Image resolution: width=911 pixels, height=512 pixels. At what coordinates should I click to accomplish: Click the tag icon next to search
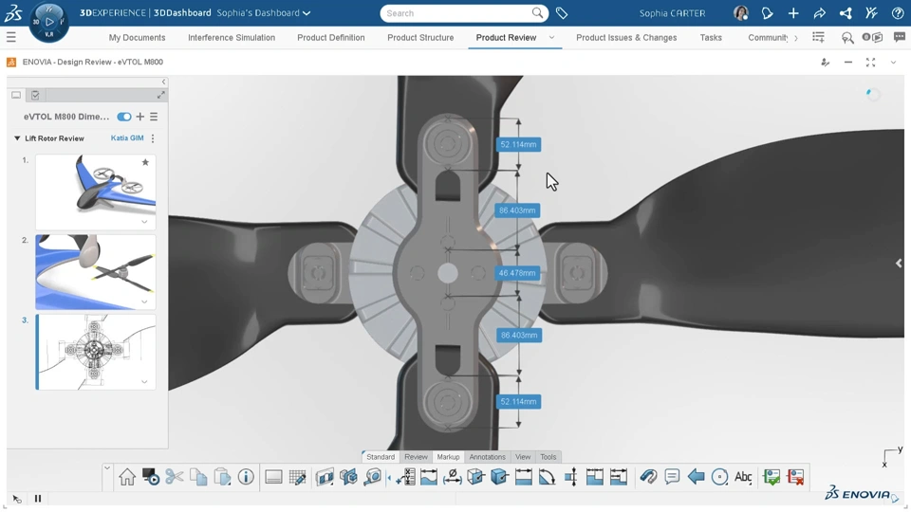tap(561, 13)
